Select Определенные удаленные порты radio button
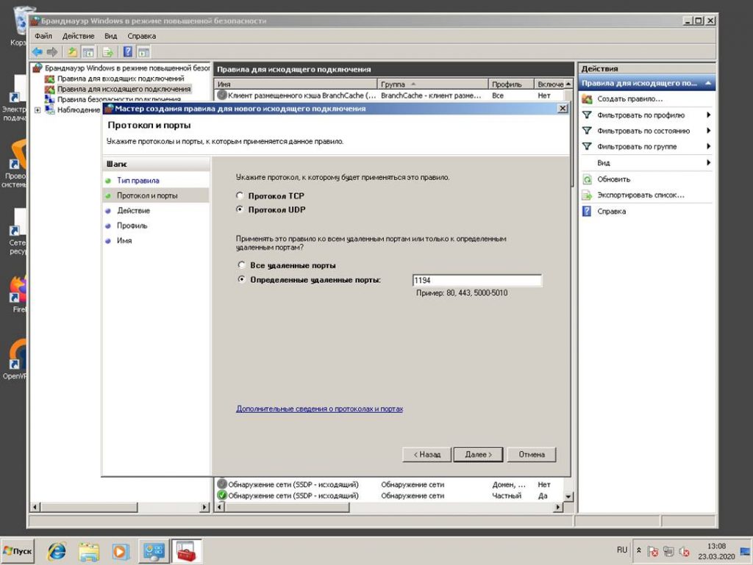The width and height of the screenshot is (753, 565). click(241, 279)
